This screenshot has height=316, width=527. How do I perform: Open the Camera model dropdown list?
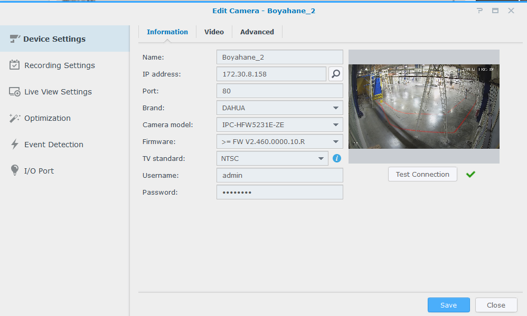[x=335, y=125]
